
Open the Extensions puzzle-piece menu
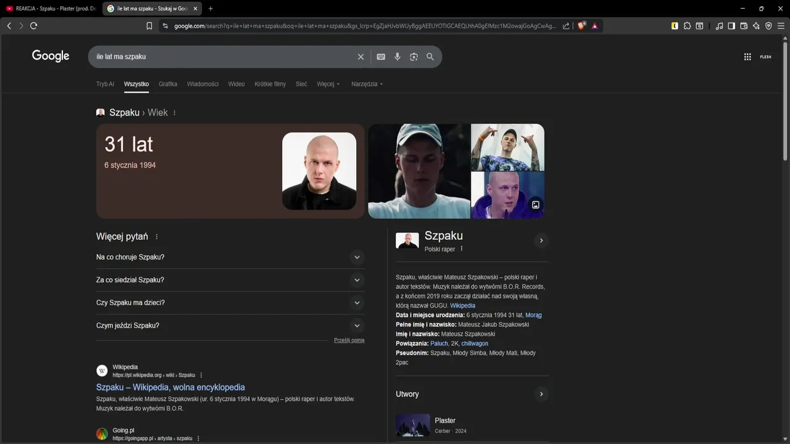click(x=687, y=26)
